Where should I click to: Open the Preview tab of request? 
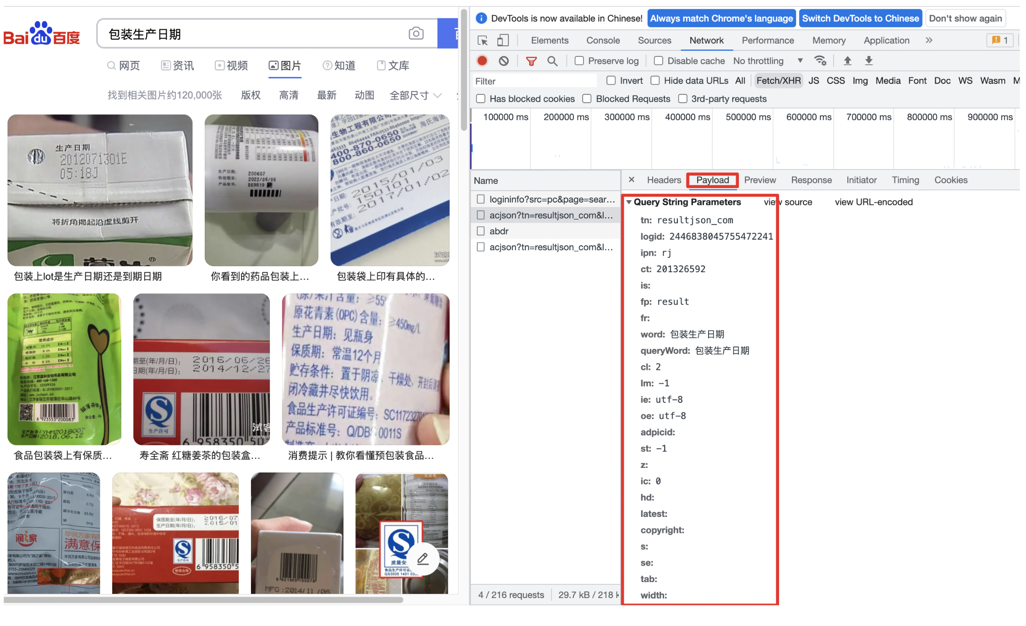[760, 180]
